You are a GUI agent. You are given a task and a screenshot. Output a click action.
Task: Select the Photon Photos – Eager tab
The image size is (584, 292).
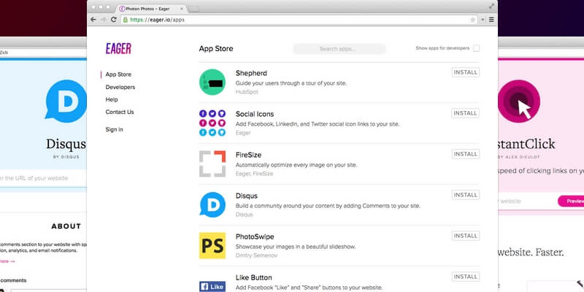(x=139, y=7)
